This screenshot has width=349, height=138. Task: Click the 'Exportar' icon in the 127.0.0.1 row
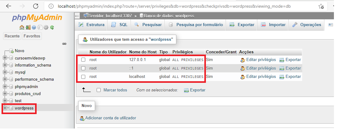[282, 60]
